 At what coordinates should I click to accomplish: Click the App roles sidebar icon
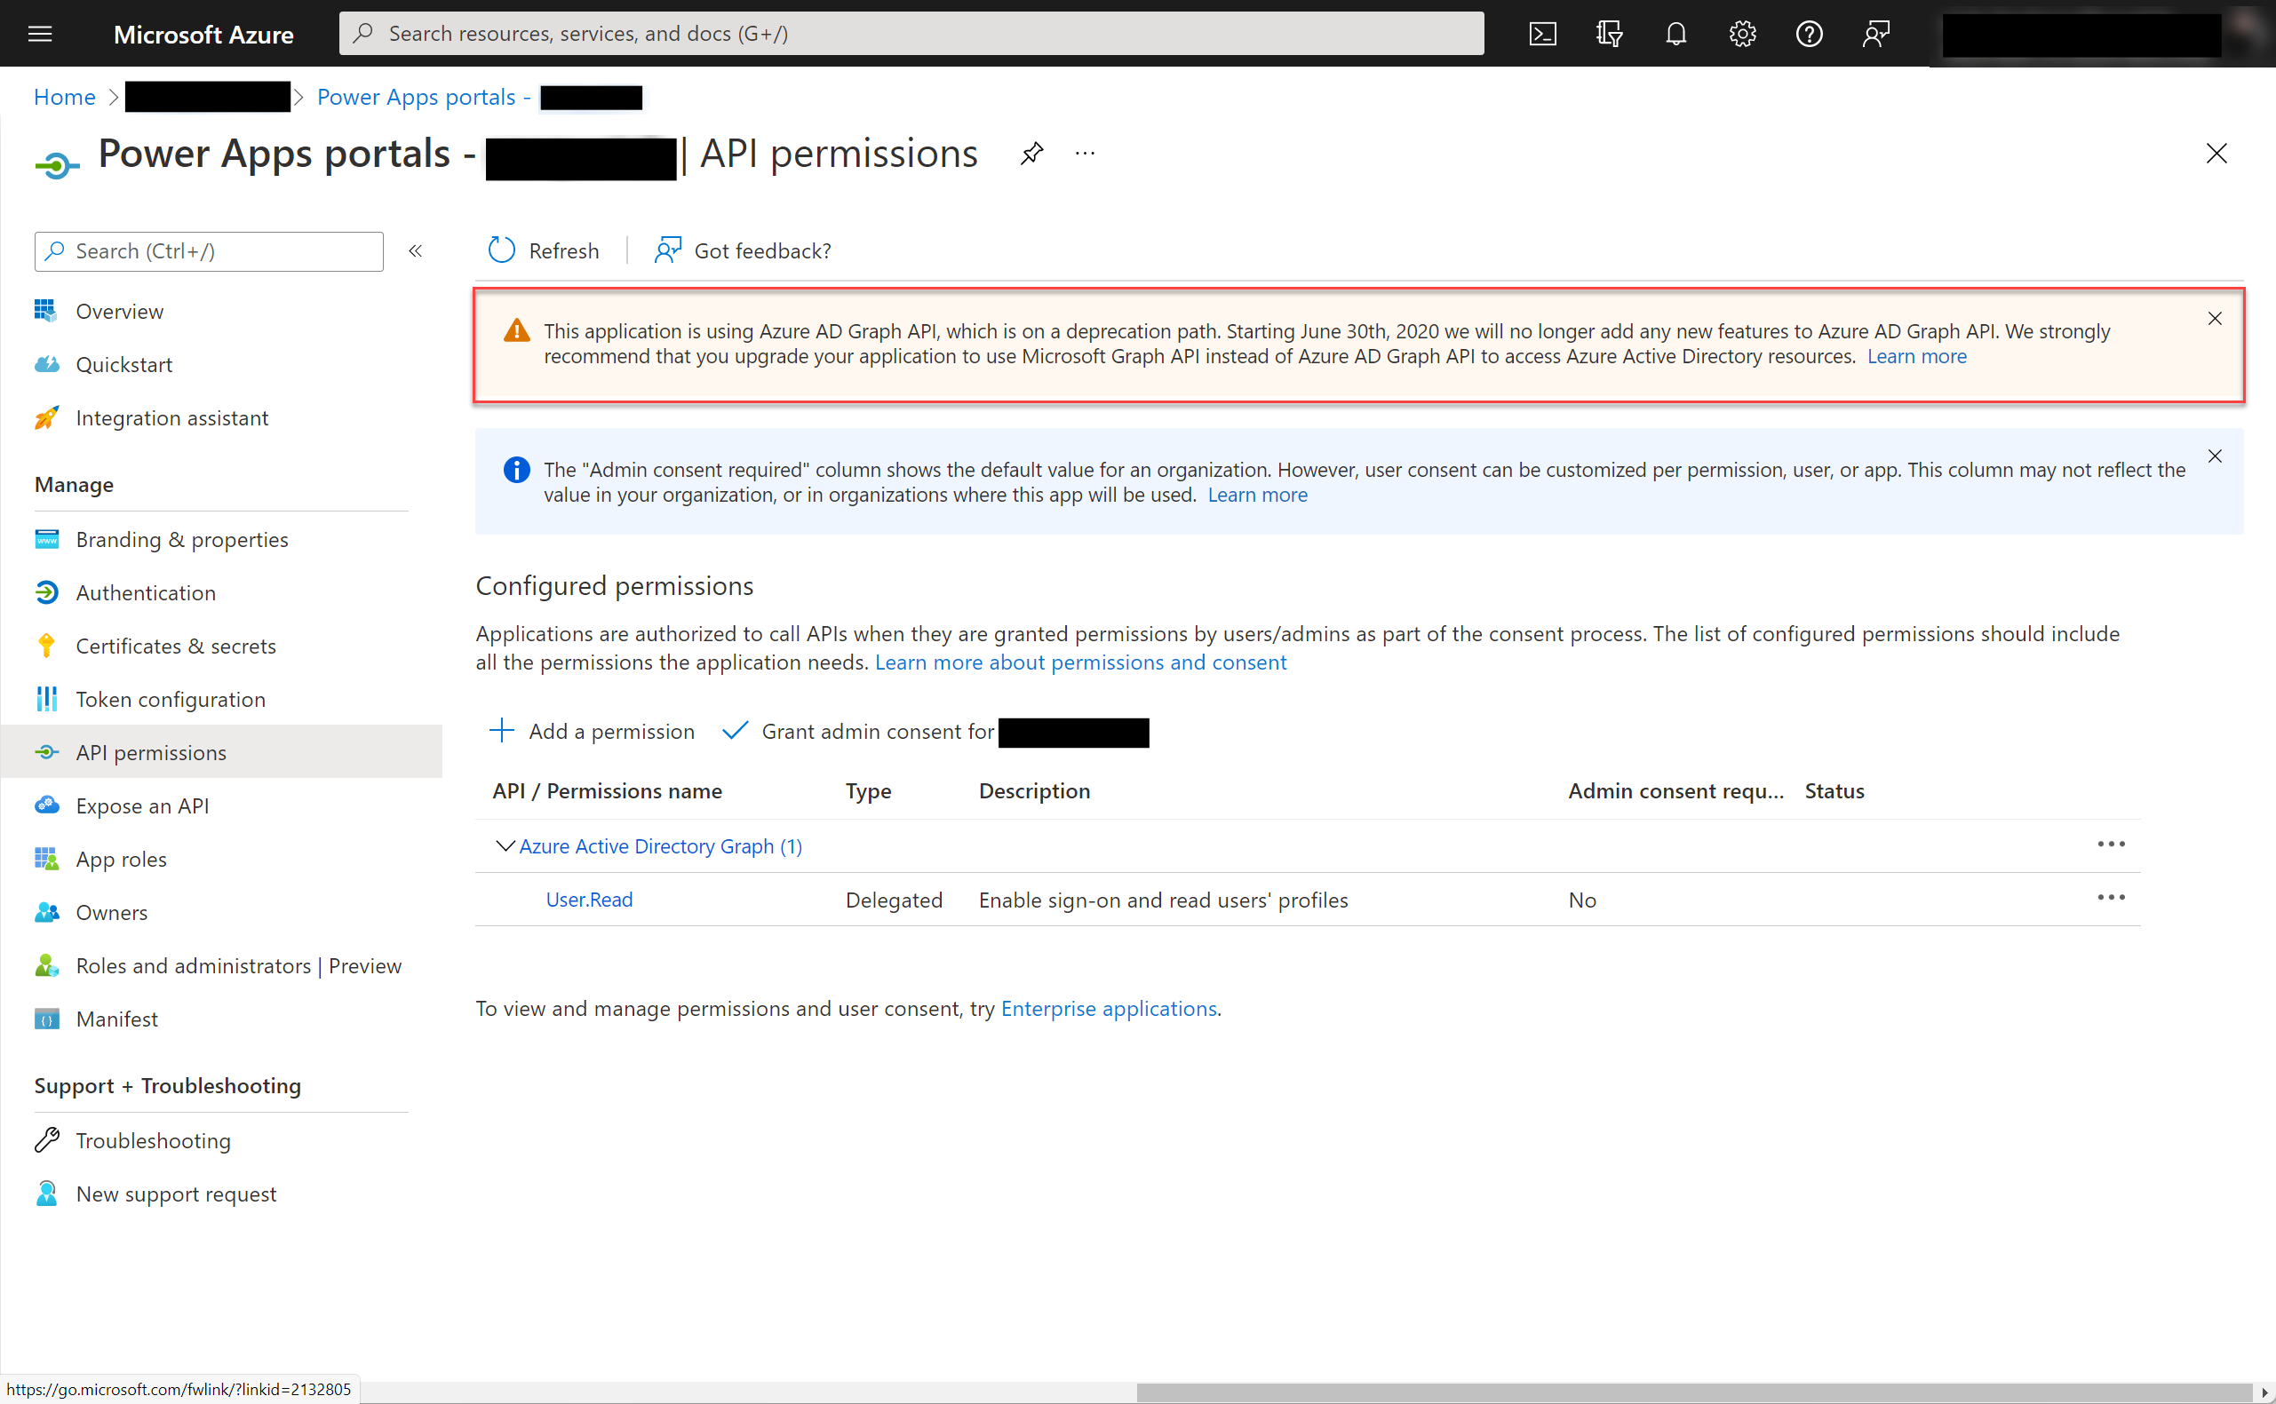click(45, 858)
